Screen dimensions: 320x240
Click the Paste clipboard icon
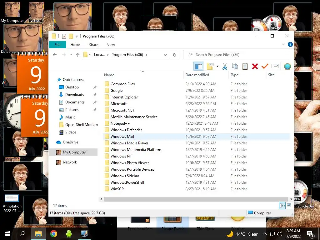point(245,66)
